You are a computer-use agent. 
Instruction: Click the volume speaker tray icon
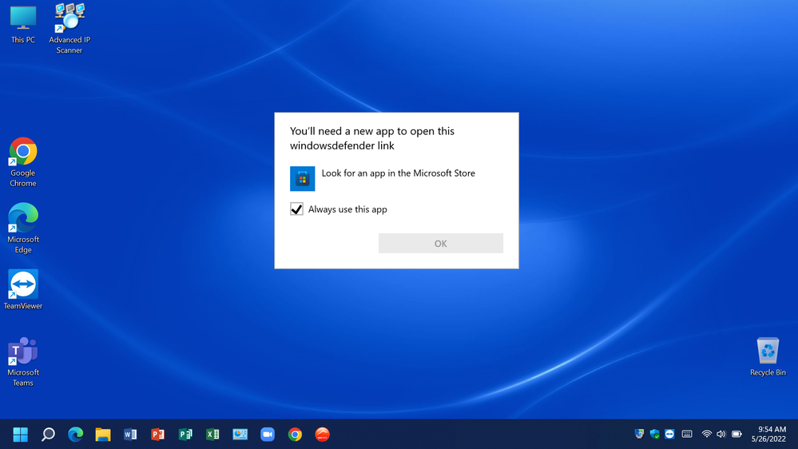click(721, 434)
